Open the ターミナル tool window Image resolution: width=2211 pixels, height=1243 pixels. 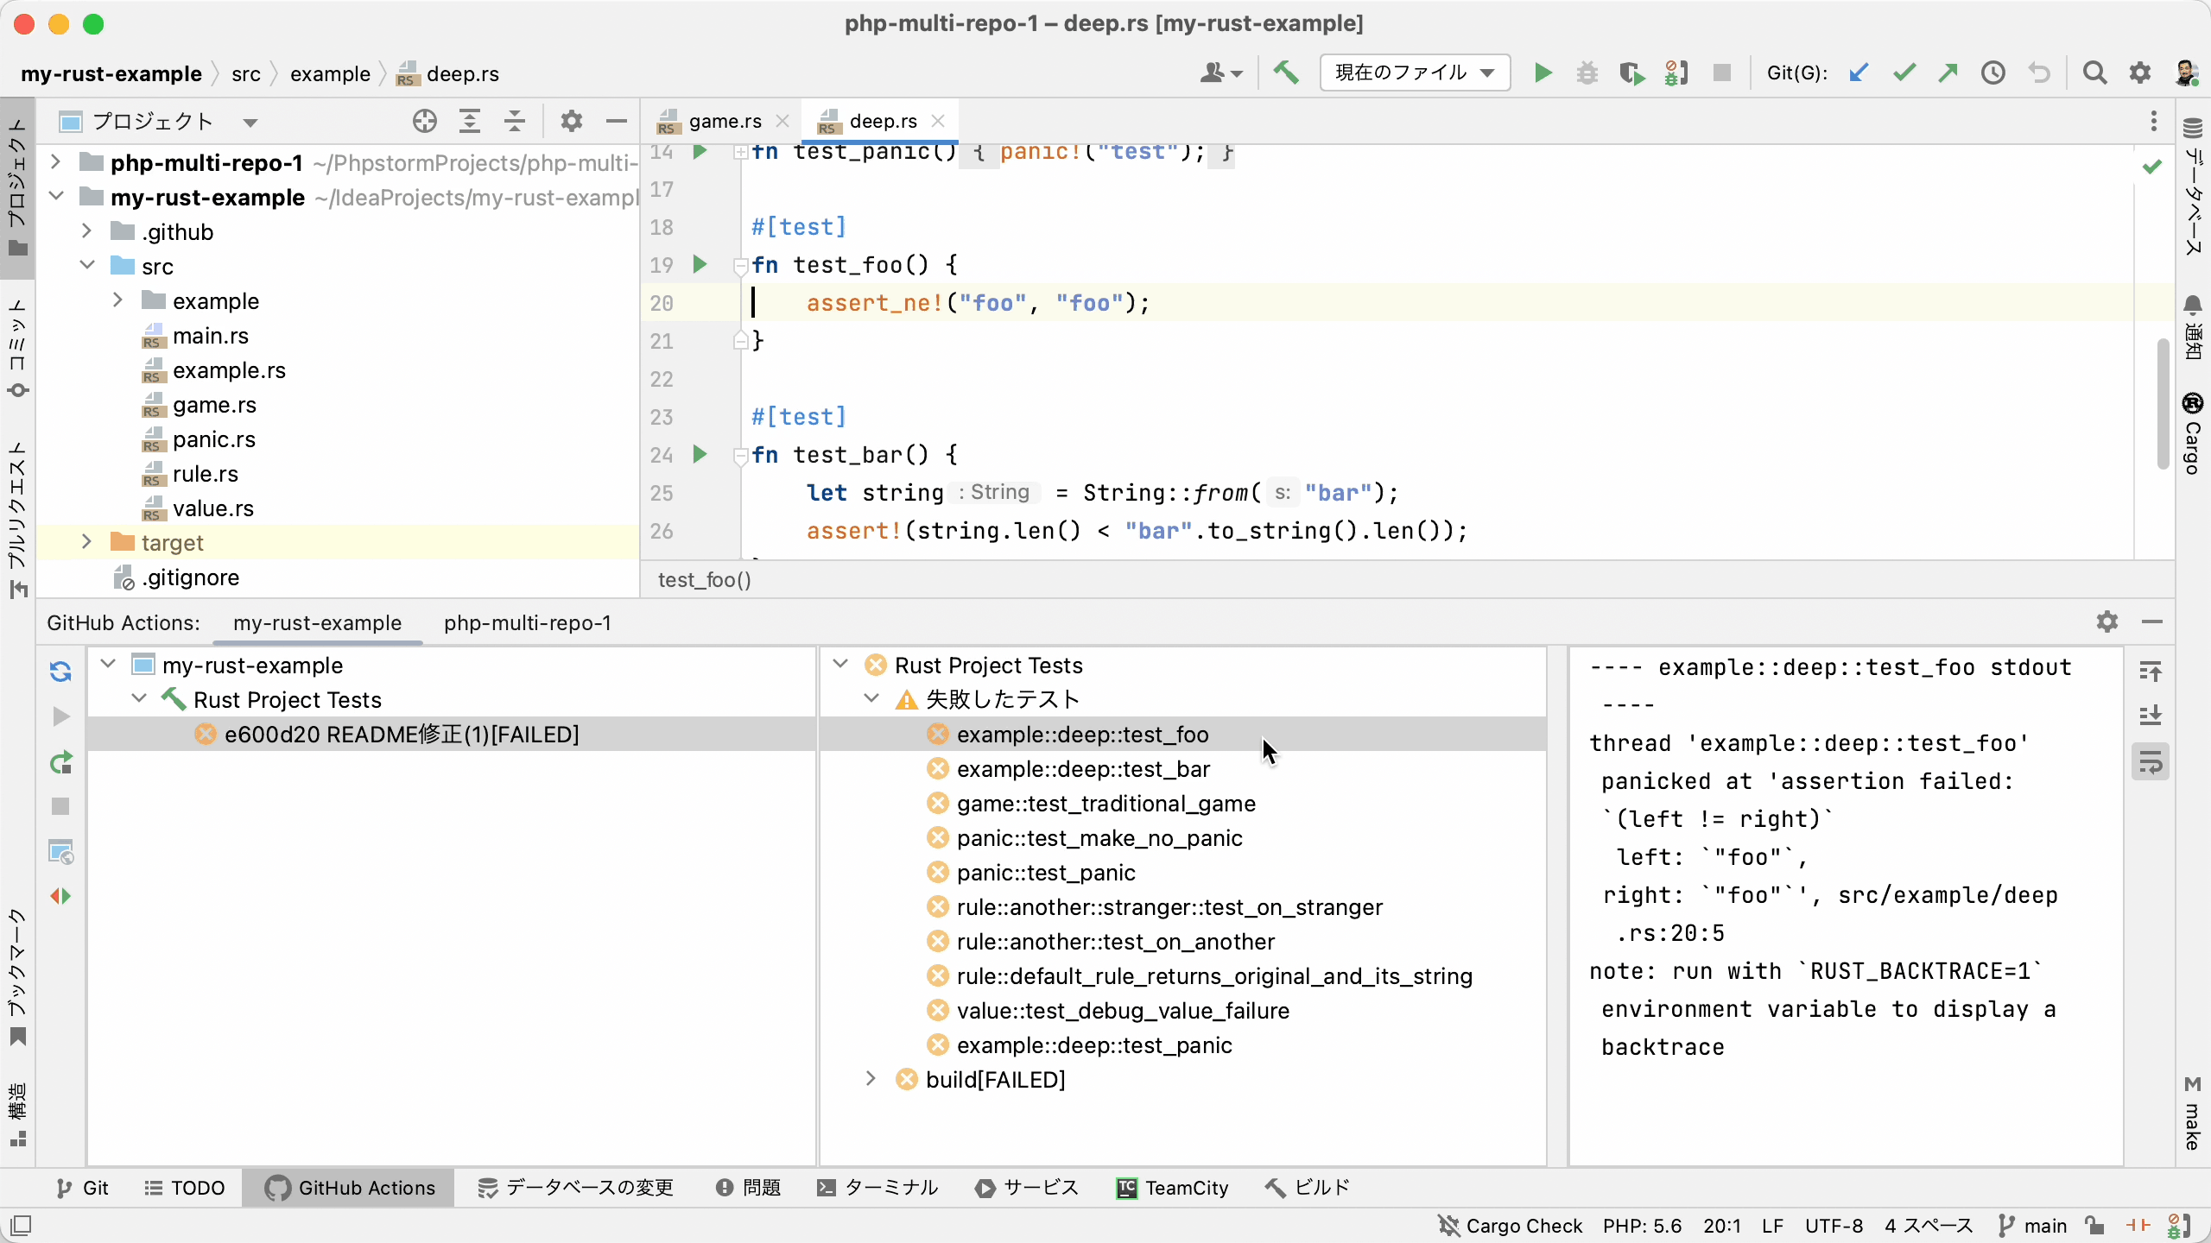877,1188
